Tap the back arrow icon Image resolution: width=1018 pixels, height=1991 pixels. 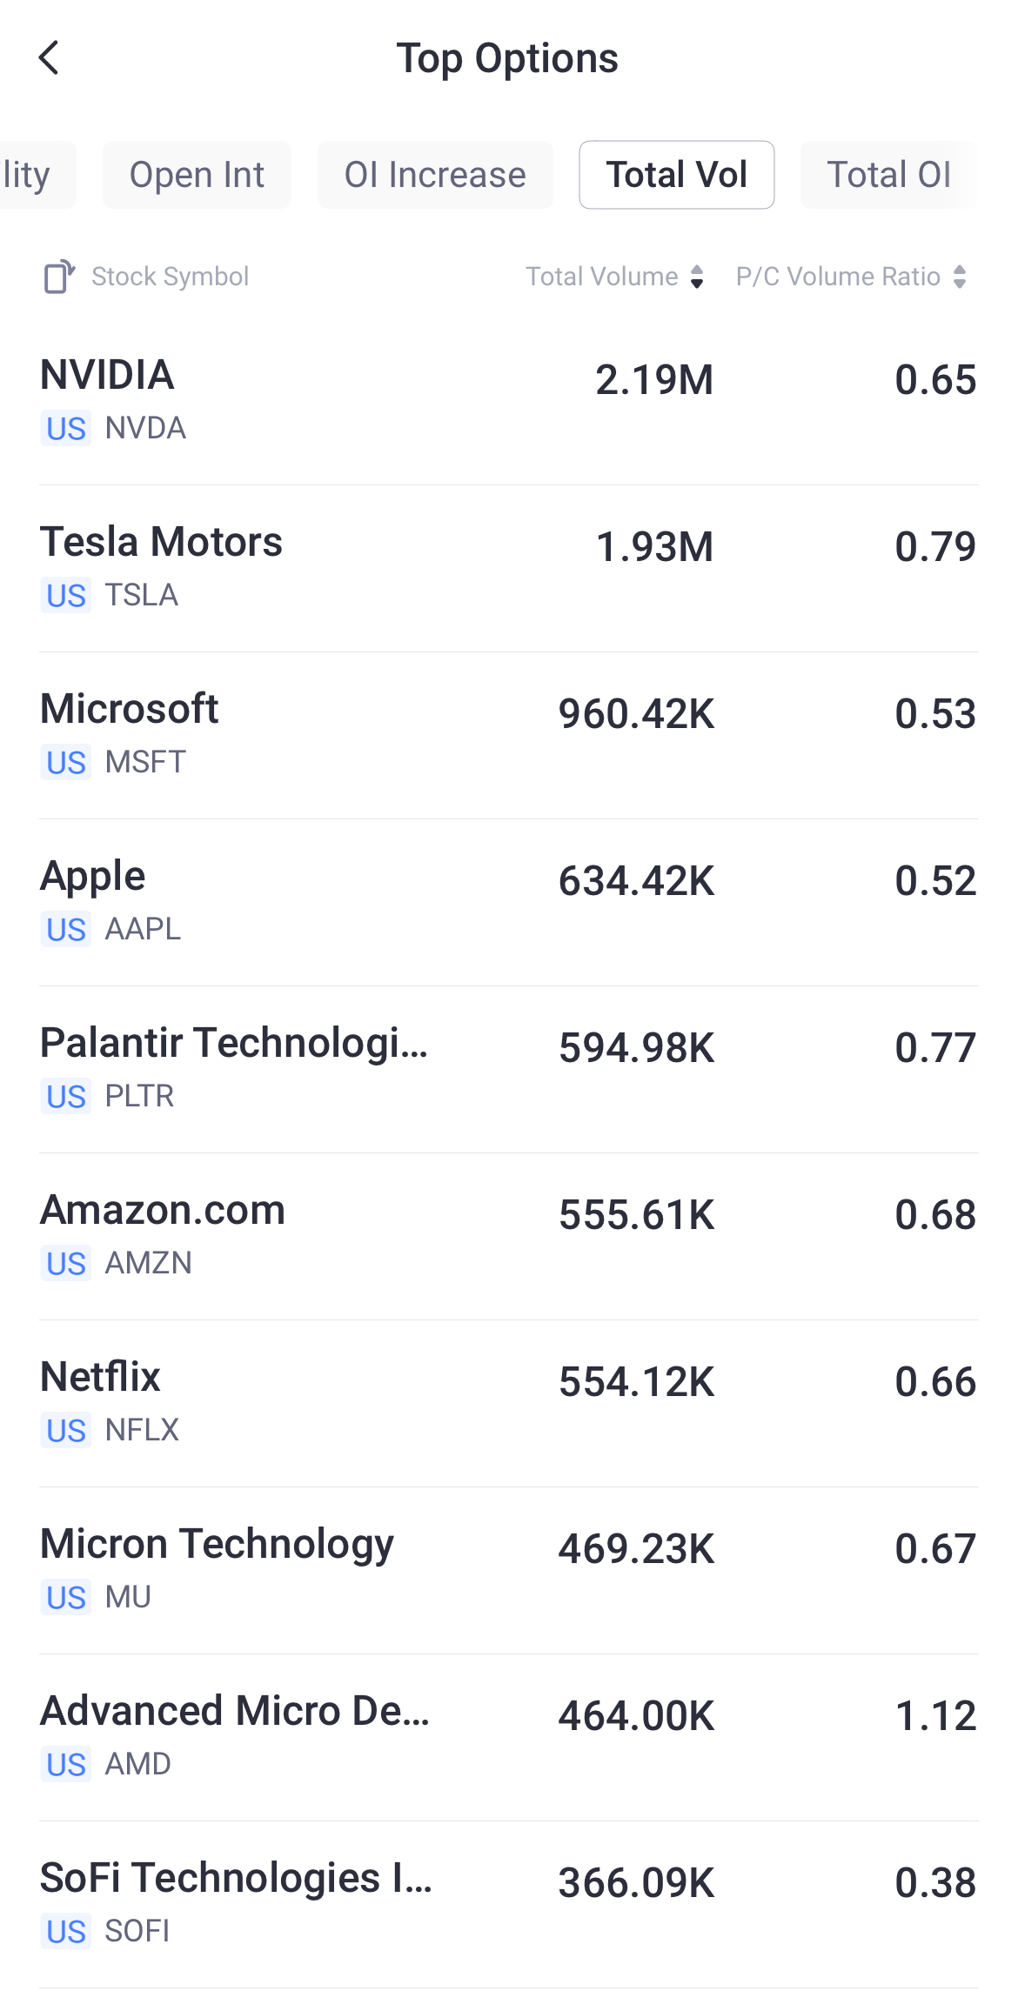click(x=50, y=58)
